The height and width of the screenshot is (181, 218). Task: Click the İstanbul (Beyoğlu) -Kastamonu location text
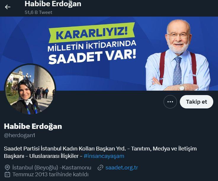click(52, 167)
